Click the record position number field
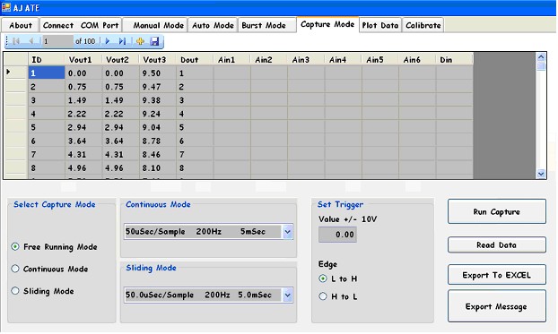558x334 pixels. coord(57,41)
